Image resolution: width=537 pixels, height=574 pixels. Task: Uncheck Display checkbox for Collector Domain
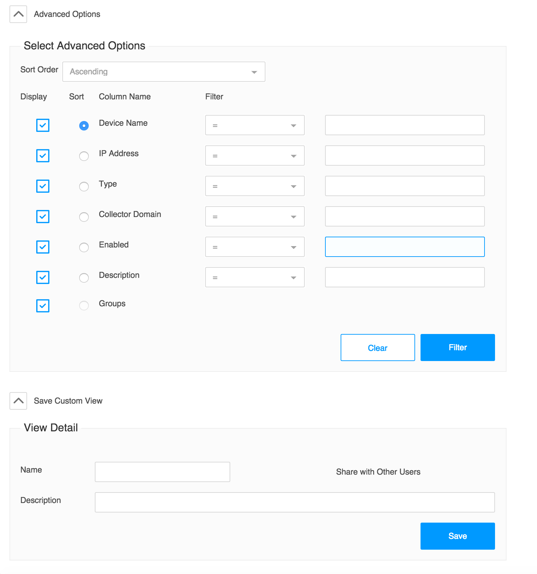(43, 217)
